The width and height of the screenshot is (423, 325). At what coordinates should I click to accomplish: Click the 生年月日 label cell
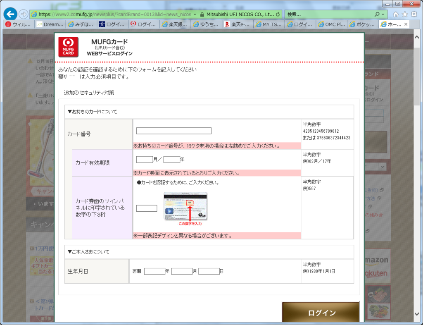tap(97, 271)
